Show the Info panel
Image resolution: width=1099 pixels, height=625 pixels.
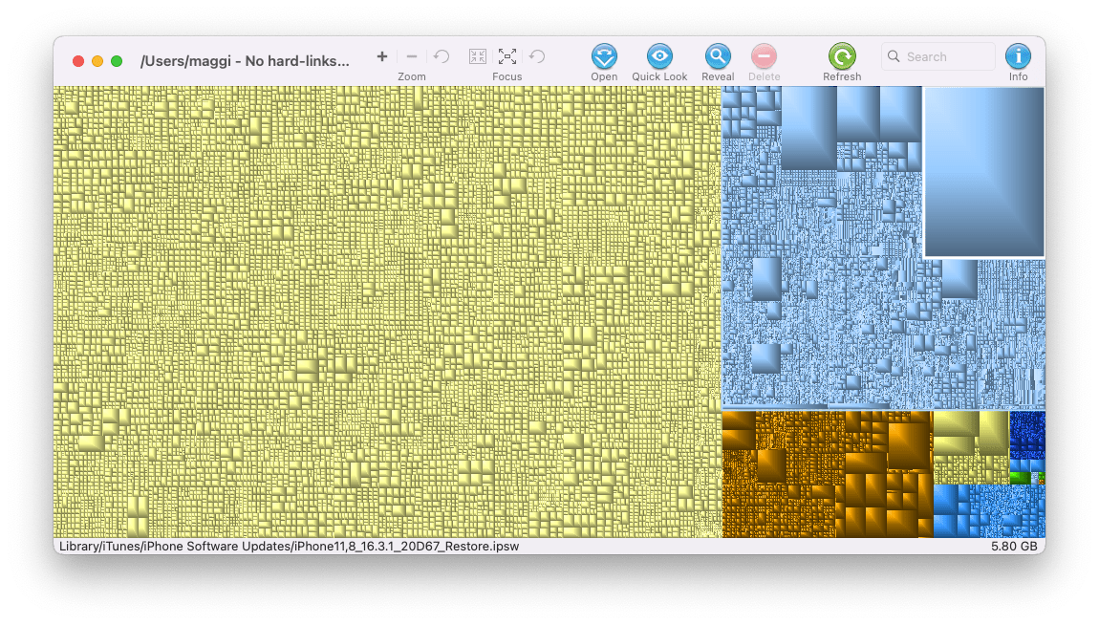point(1019,56)
